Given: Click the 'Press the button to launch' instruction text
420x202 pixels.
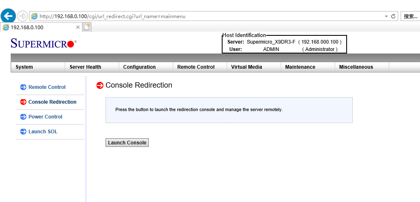Looking at the screenshot, I should click(x=199, y=109).
